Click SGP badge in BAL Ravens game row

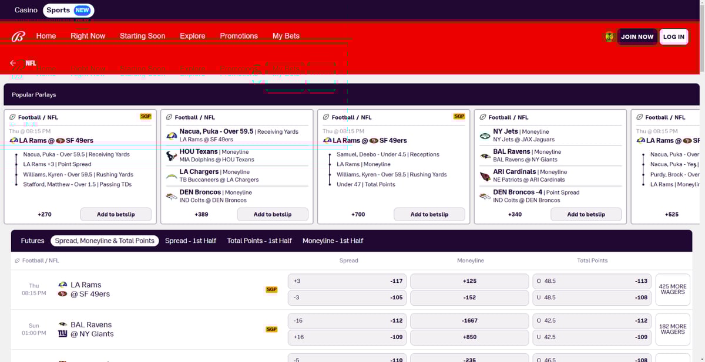[271, 329]
